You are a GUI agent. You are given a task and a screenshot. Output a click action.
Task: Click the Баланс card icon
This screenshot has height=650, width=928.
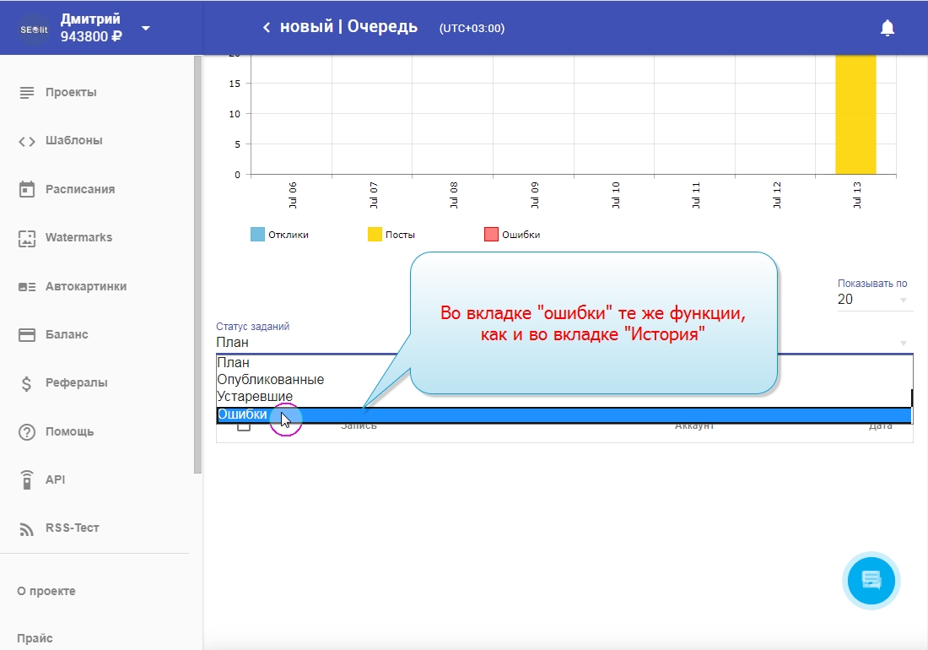[x=27, y=335]
